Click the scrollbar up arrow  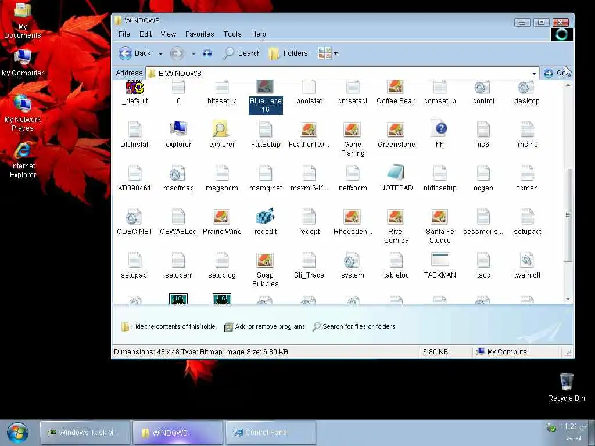point(568,85)
